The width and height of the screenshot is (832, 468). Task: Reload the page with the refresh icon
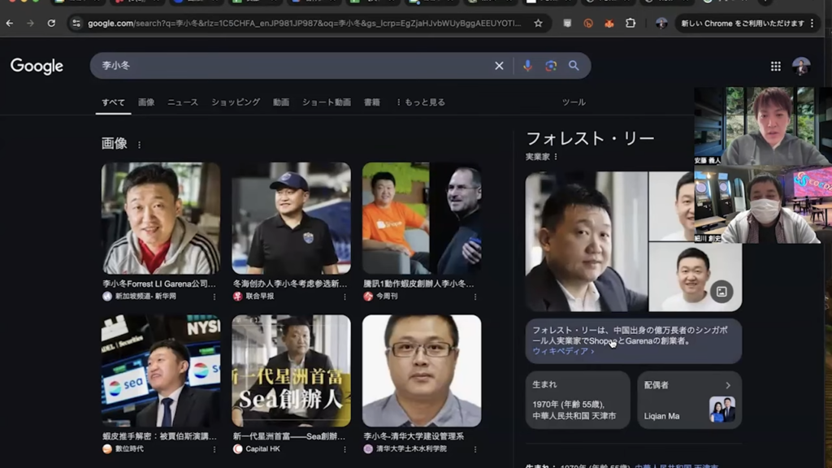click(x=51, y=24)
